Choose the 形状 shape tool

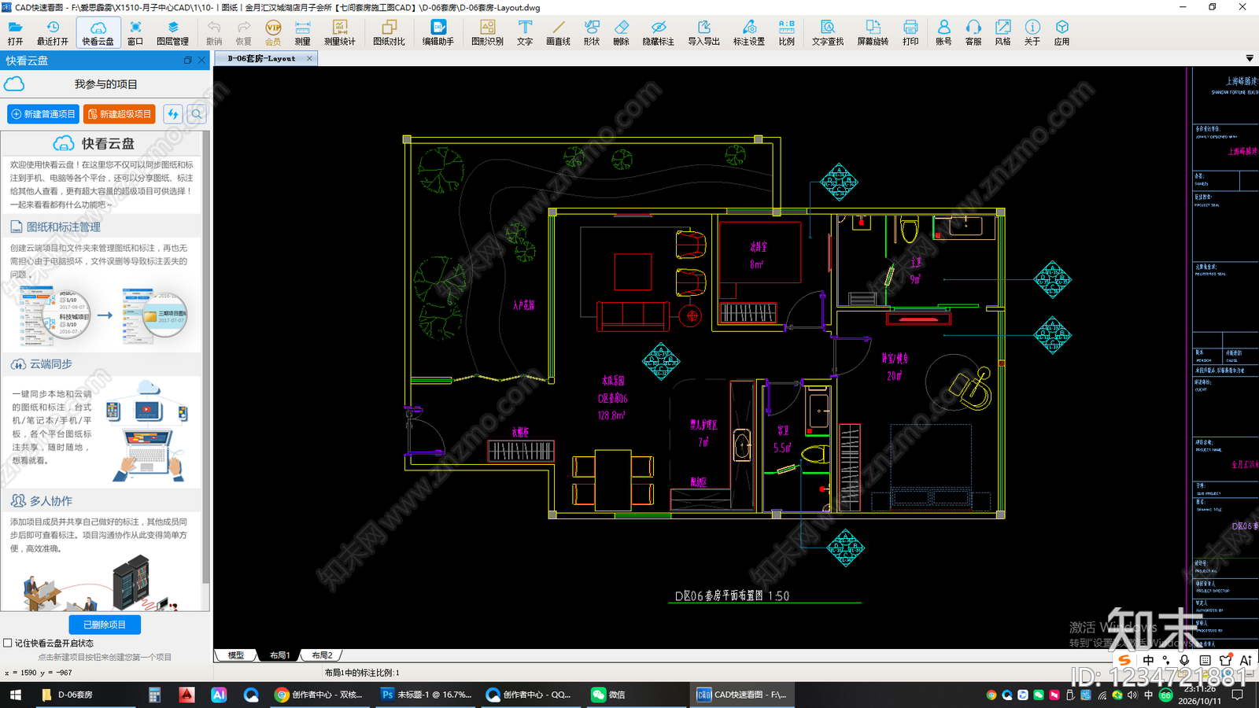(592, 33)
